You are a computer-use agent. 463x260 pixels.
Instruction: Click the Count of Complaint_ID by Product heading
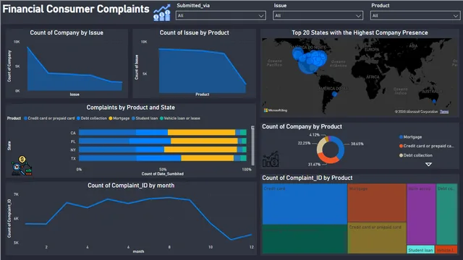point(307,178)
